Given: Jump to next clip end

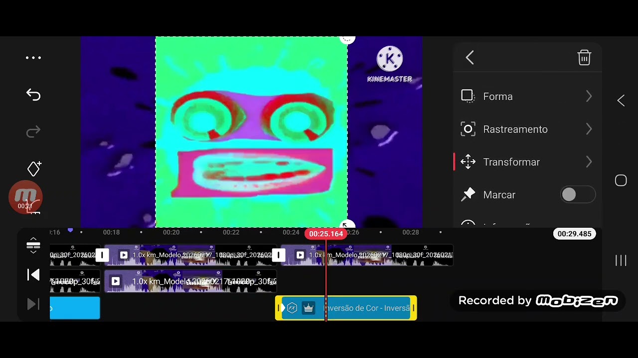Looking at the screenshot, I should click(x=33, y=304).
